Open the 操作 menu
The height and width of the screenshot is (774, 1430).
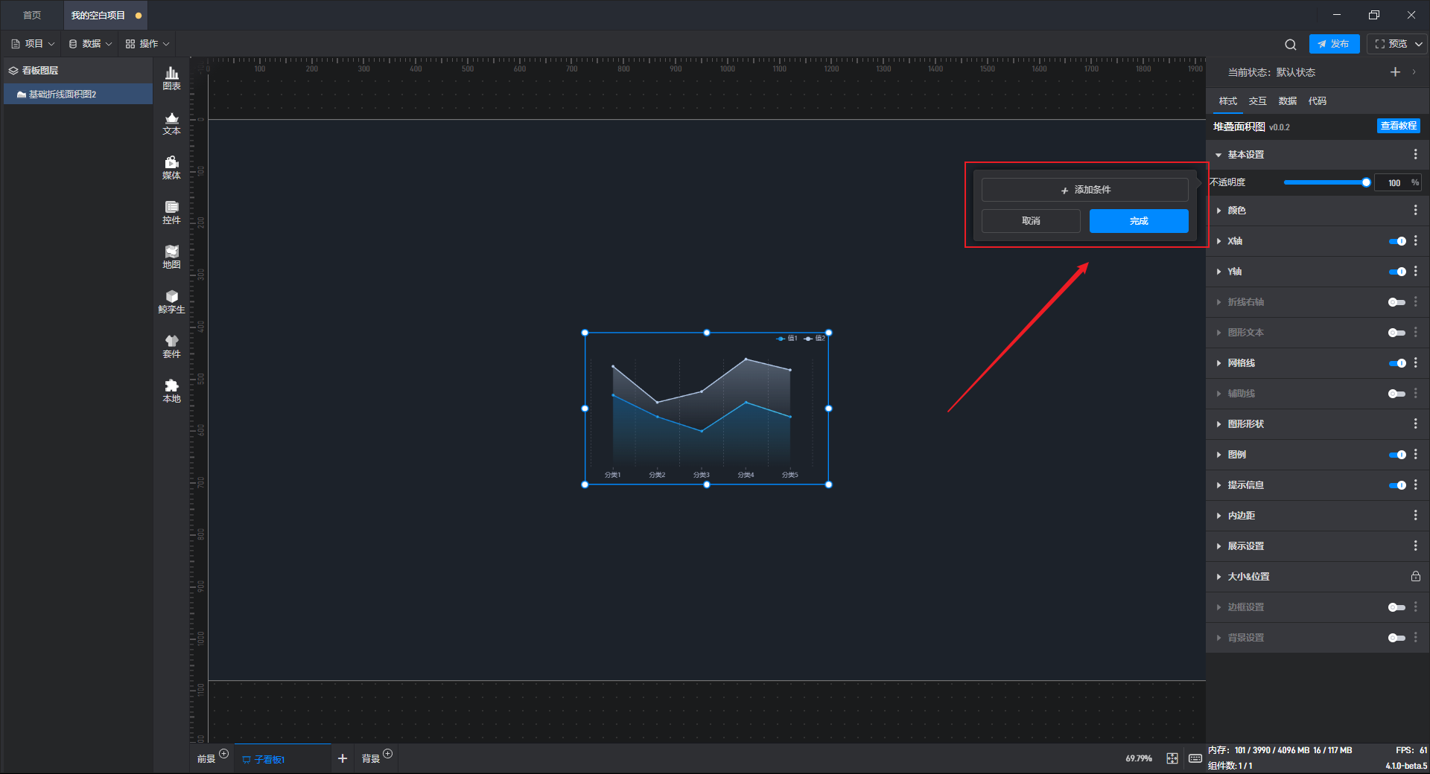(x=147, y=44)
